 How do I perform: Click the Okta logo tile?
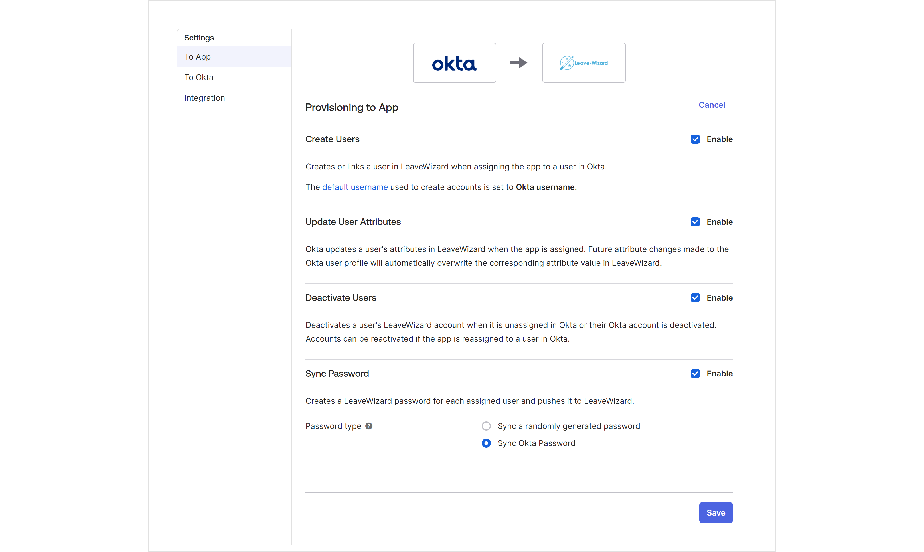pos(454,62)
